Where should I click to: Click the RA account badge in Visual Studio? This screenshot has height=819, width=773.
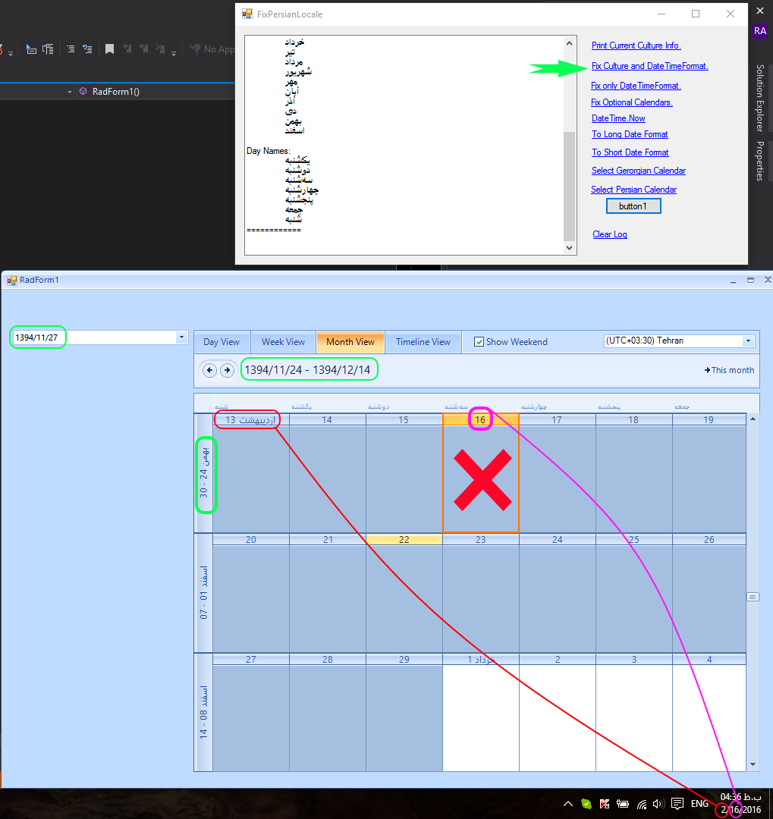tap(760, 31)
